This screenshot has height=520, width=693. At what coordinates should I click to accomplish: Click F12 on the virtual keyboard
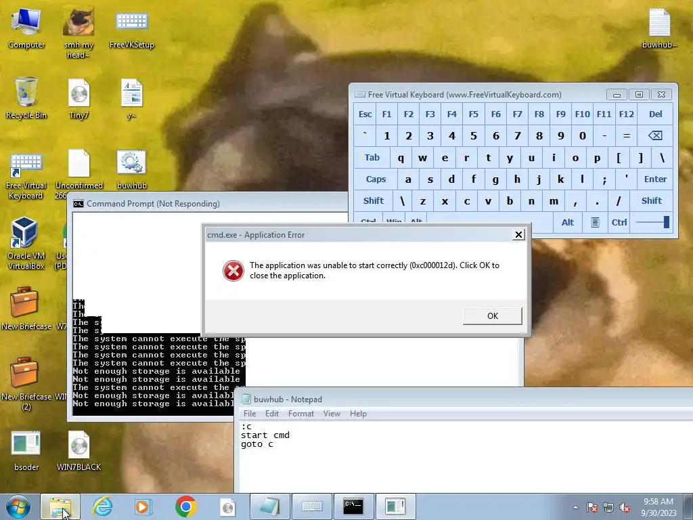click(626, 114)
